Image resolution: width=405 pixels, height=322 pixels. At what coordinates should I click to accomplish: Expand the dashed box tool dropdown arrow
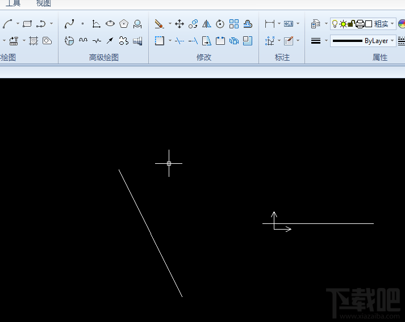click(x=170, y=40)
